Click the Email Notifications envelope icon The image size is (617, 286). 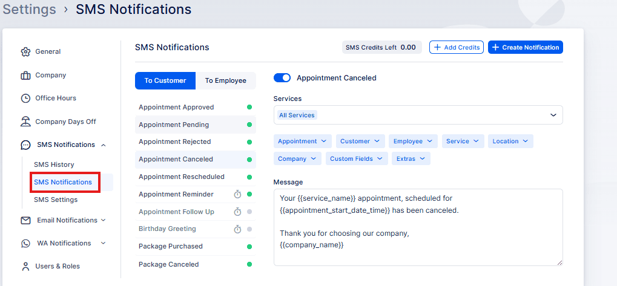(25, 220)
